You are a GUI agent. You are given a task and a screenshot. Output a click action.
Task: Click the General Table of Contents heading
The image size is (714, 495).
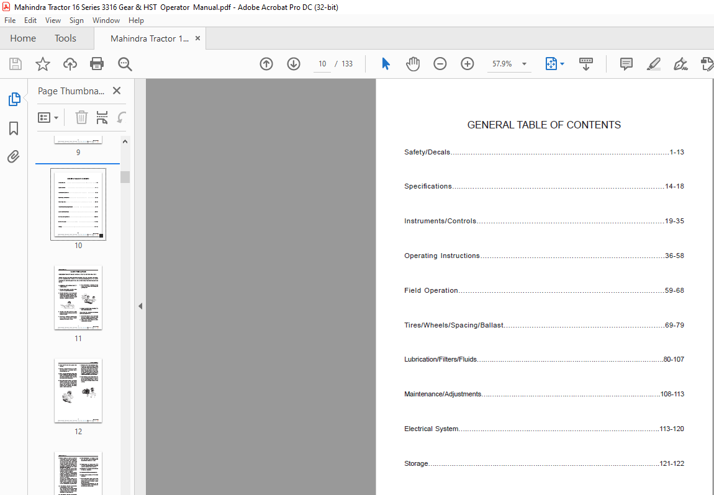click(x=544, y=125)
